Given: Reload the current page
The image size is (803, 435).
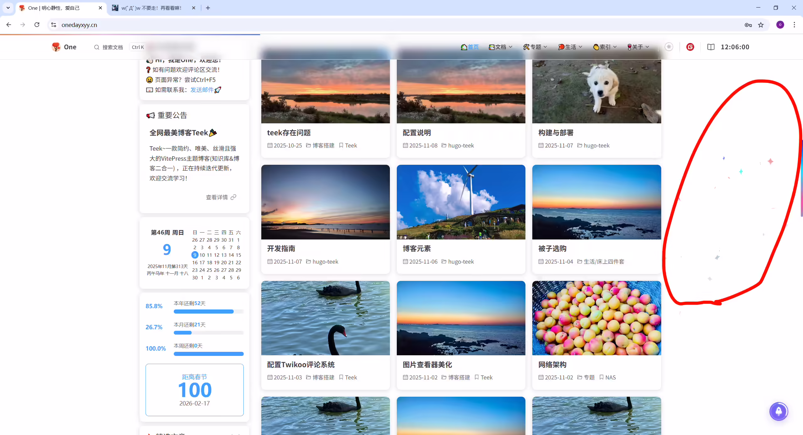Looking at the screenshot, I should 37,25.
